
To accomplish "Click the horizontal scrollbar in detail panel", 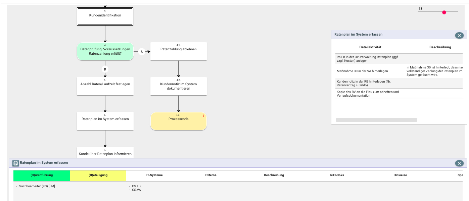I will 376,120.
